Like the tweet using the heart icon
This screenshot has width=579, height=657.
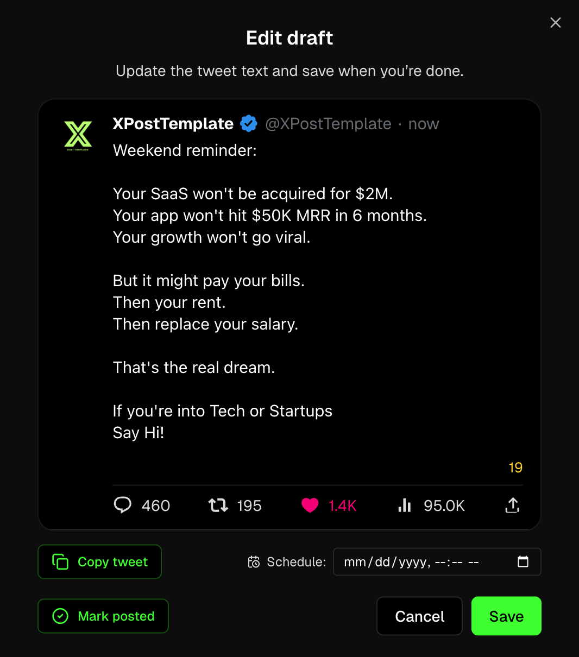point(310,505)
